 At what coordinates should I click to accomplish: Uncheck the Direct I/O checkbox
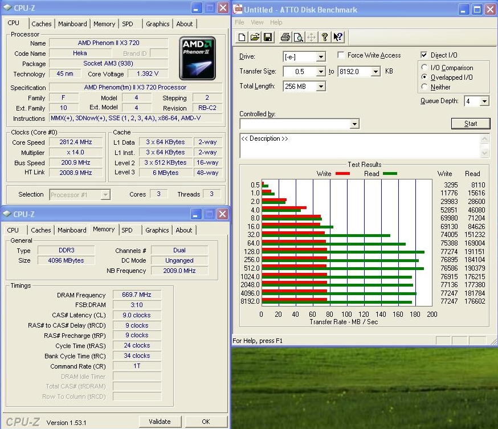pyautogui.click(x=424, y=55)
